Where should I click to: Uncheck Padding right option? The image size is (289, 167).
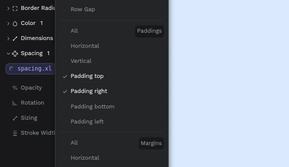(111, 91)
